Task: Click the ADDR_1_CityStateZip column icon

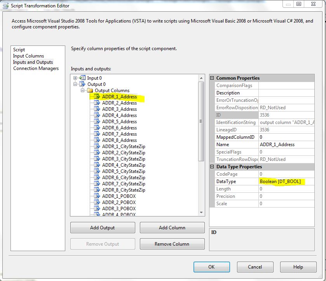Action: click(x=97, y=147)
